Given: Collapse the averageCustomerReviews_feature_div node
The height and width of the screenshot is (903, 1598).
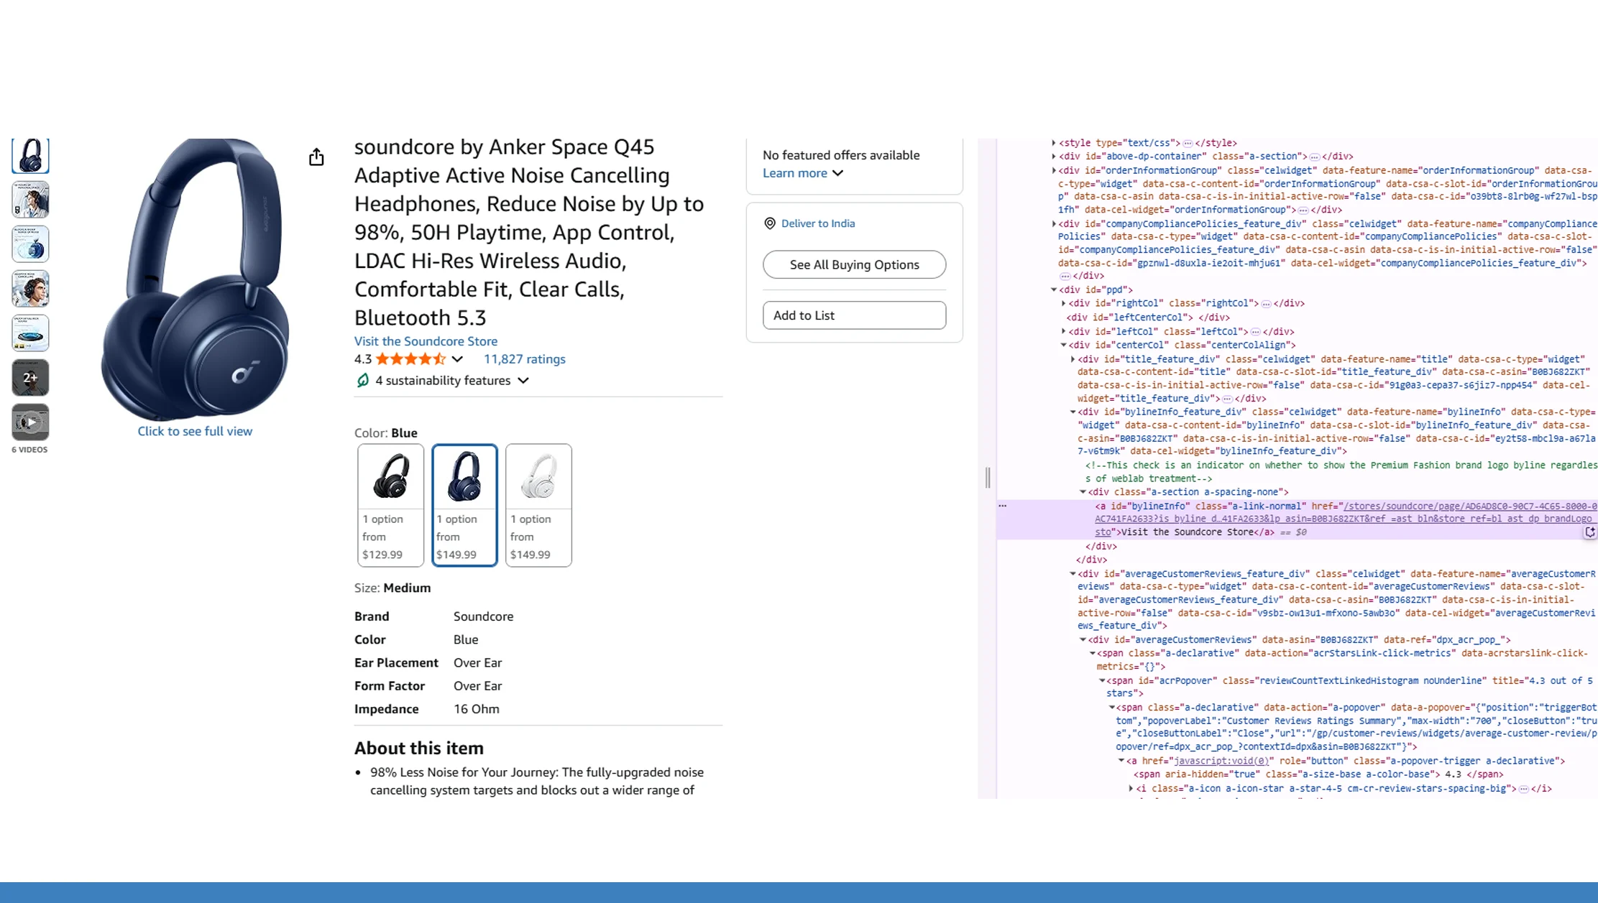Looking at the screenshot, I should pyautogui.click(x=1073, y=573).
